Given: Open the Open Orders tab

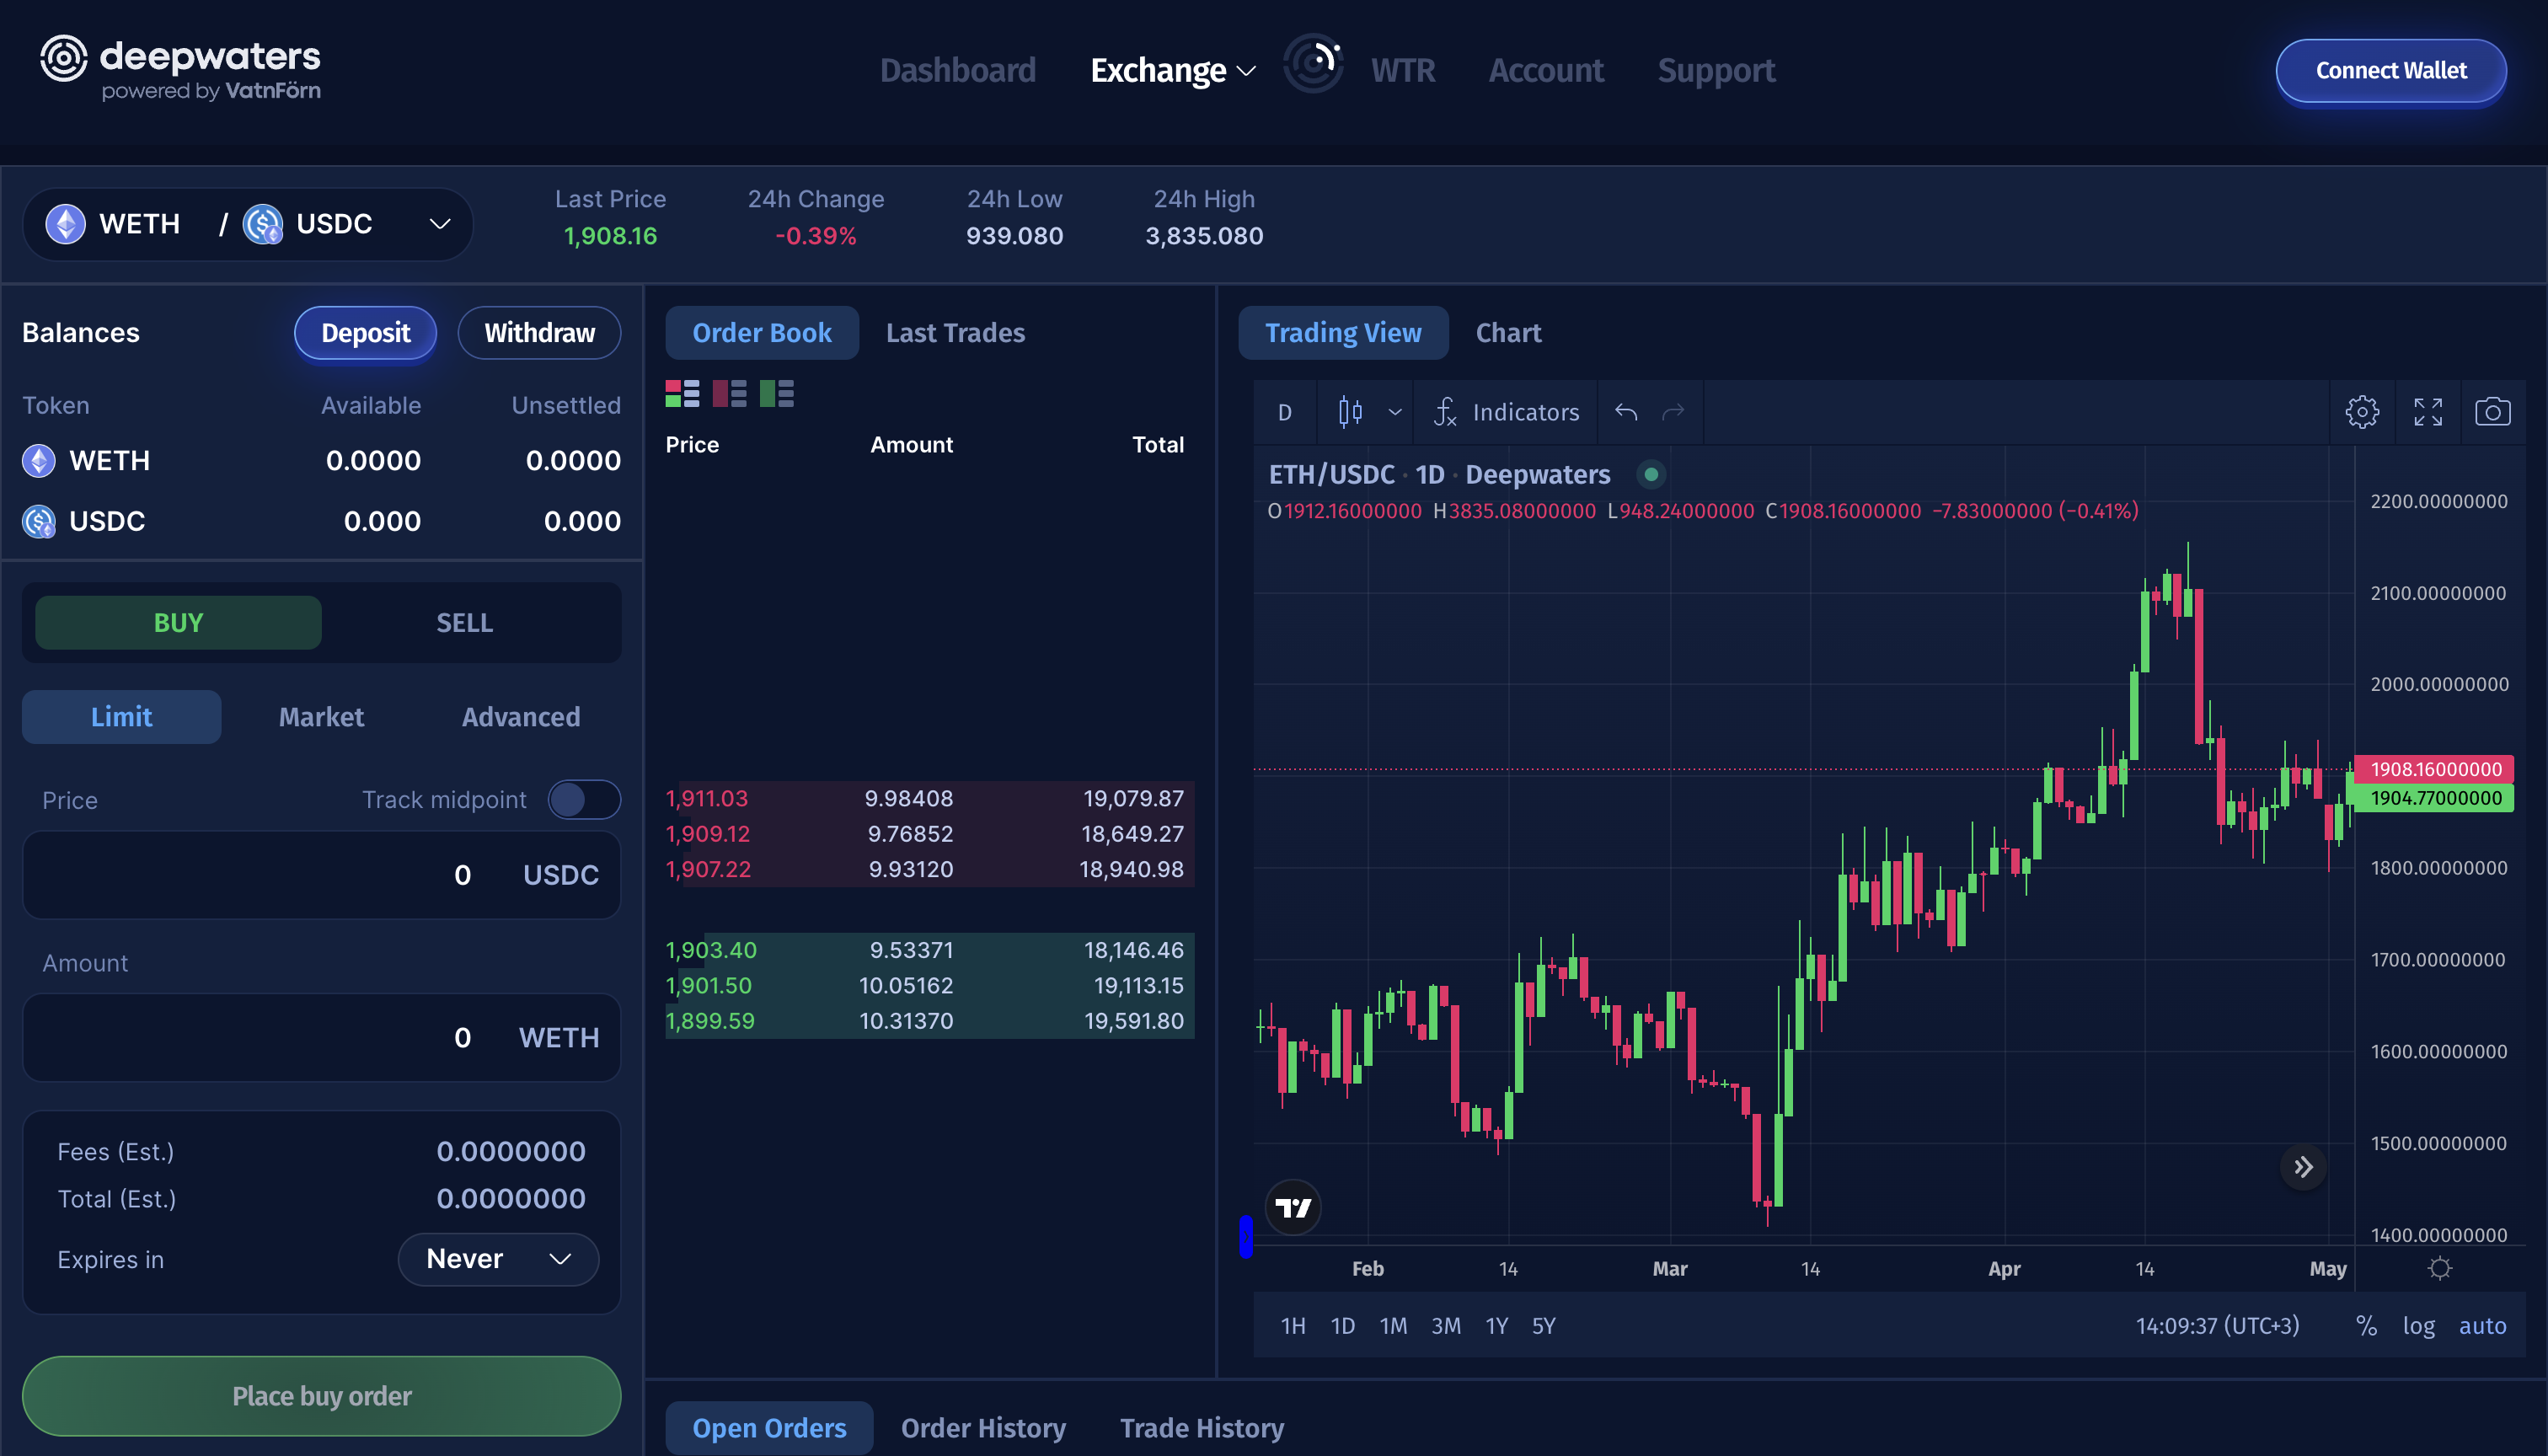Looking at the screenshot, I should (x=769, y=1428).
